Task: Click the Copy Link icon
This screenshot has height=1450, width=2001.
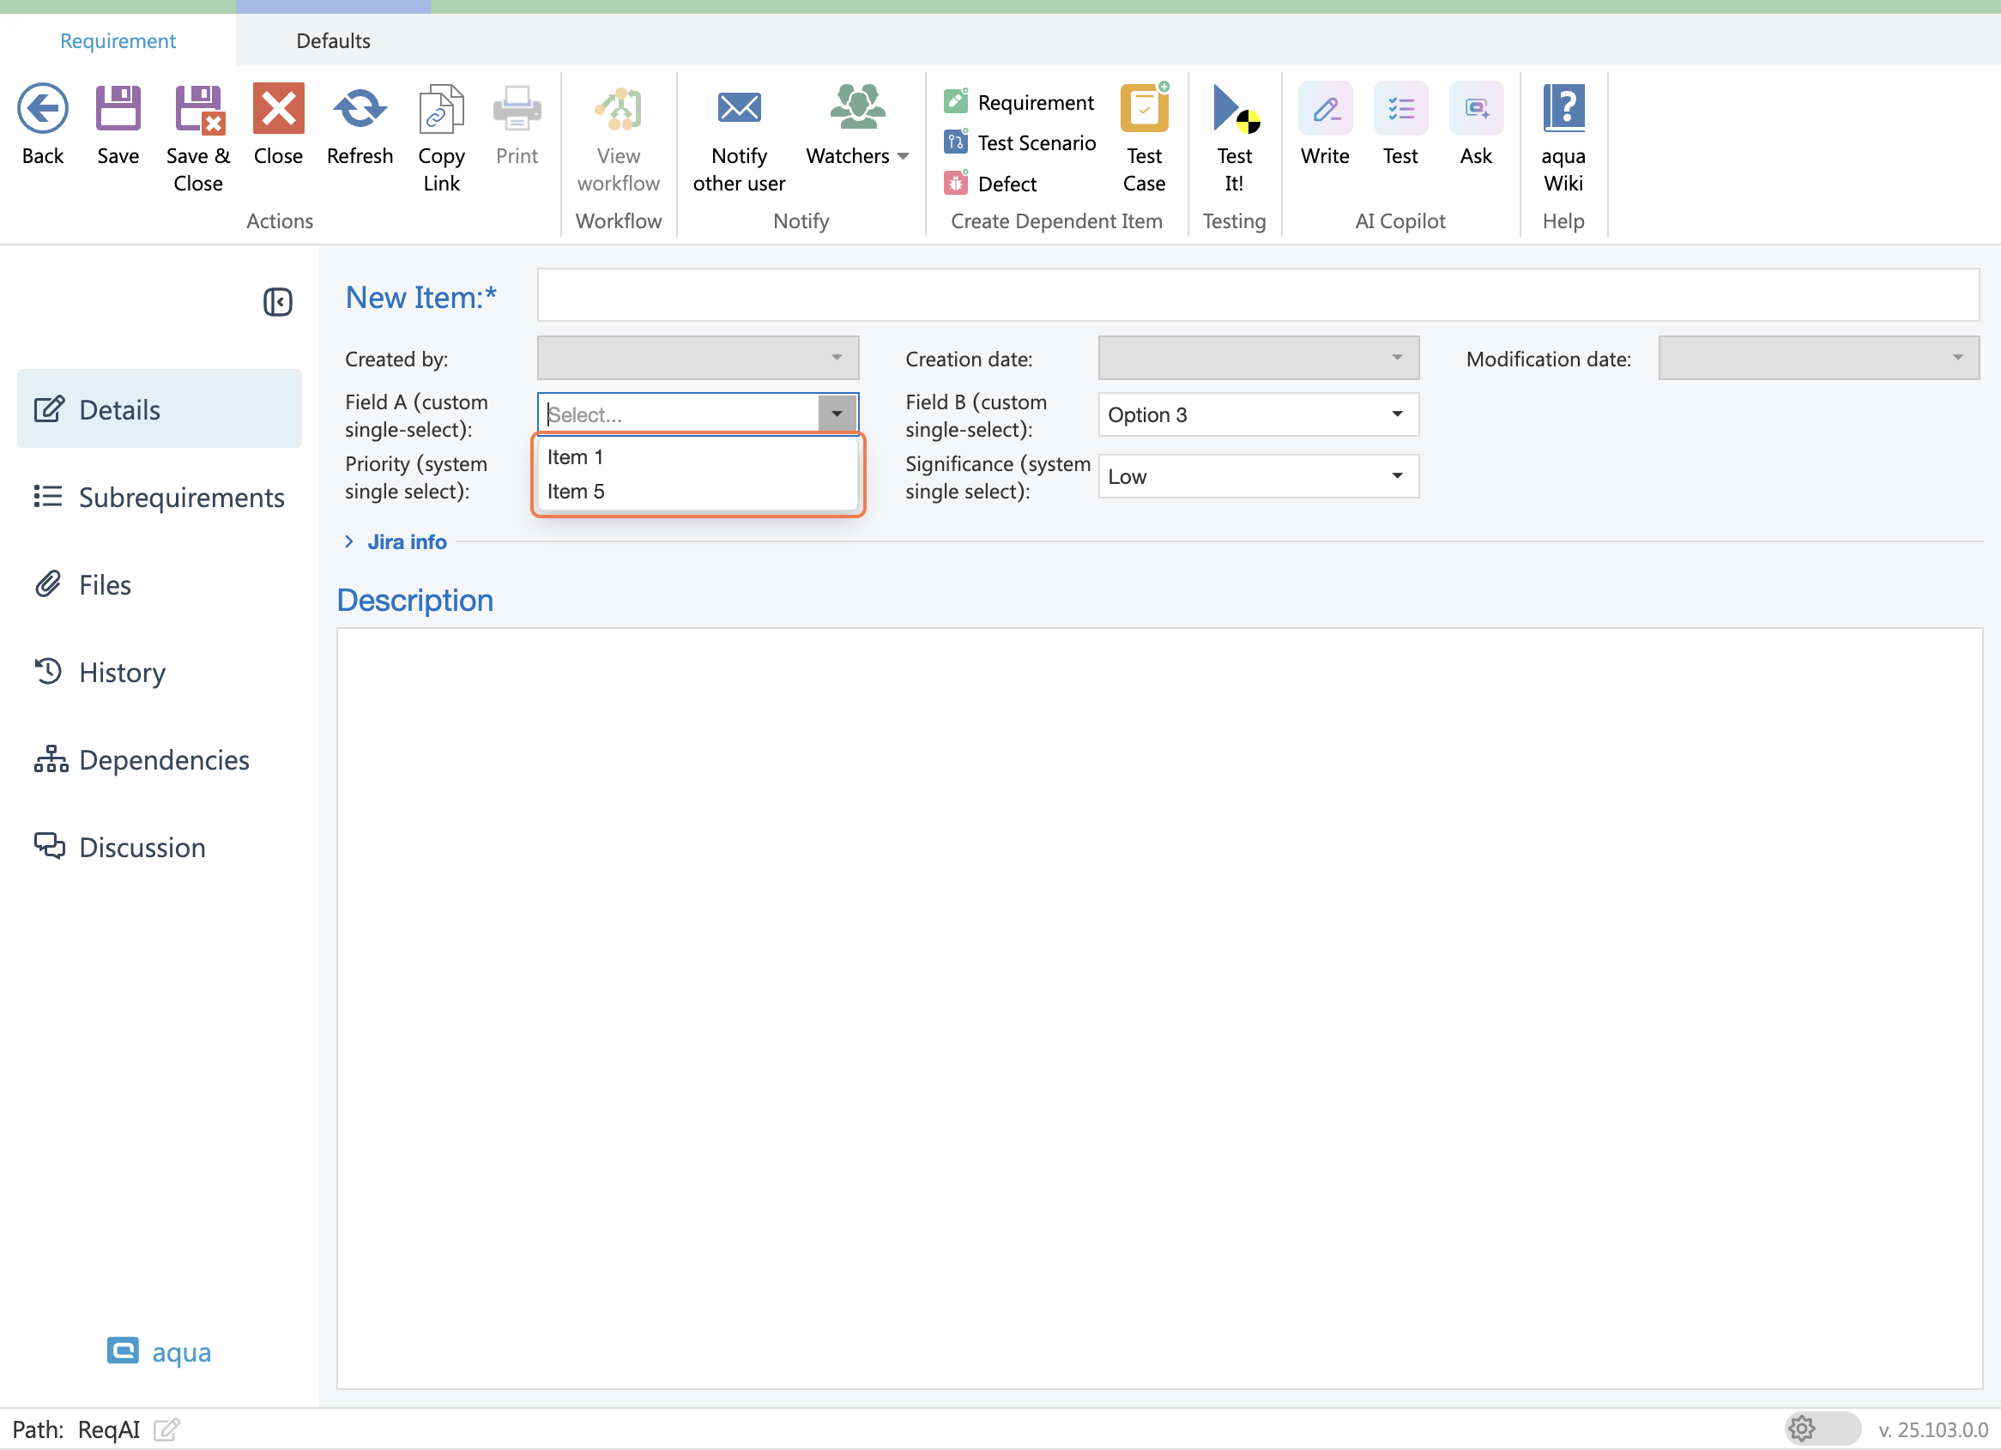Action: [441, 109]
